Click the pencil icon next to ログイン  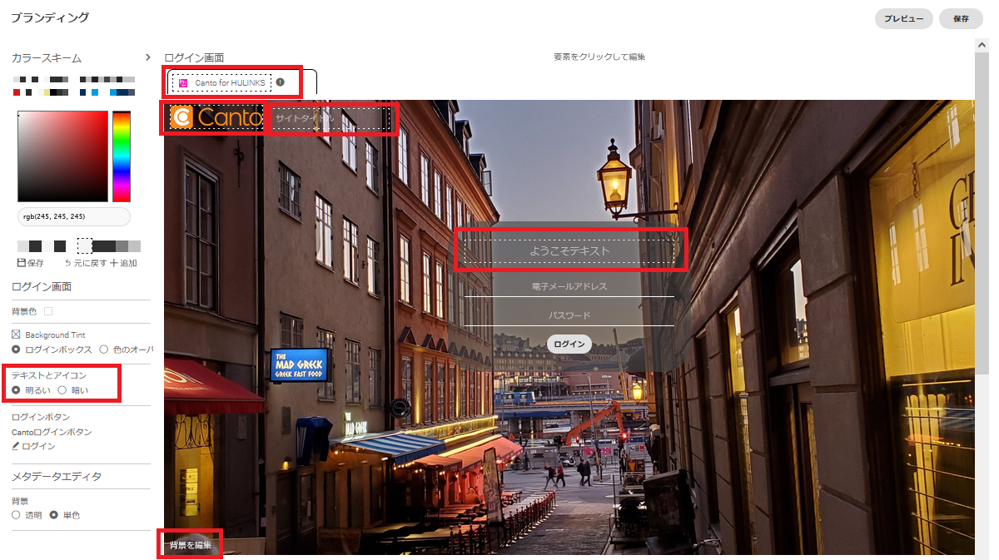click(15, 446)
